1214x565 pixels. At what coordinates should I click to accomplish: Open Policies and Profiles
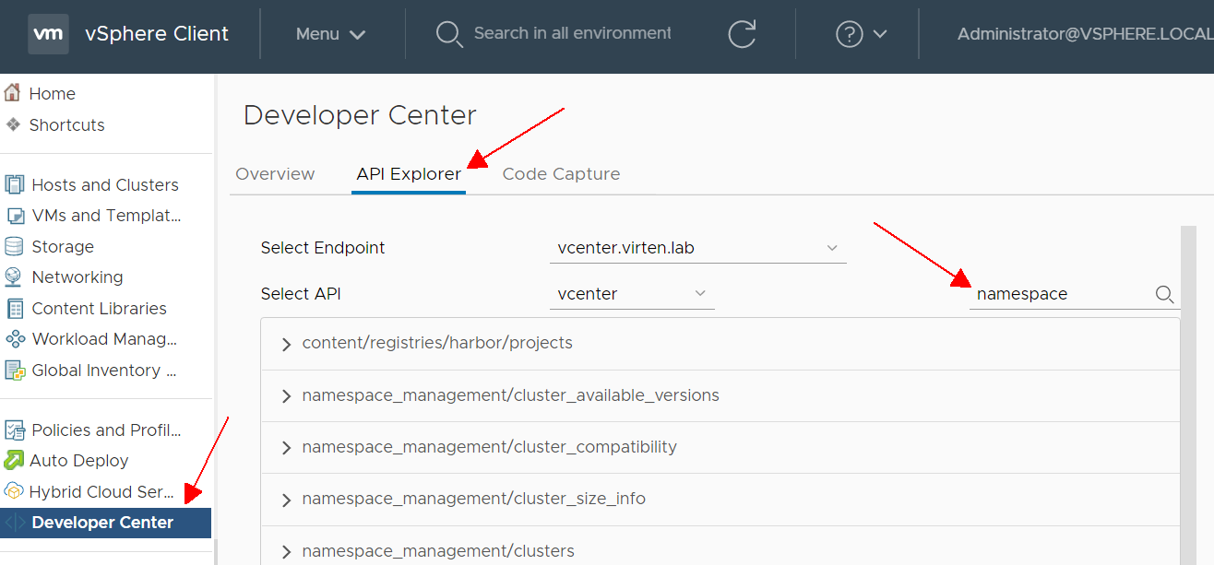[107, 430]
